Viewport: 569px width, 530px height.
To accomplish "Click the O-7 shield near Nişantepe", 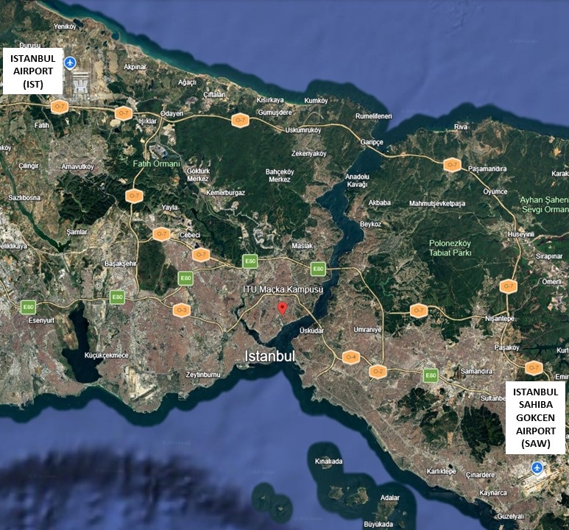I will pos(508,286).
